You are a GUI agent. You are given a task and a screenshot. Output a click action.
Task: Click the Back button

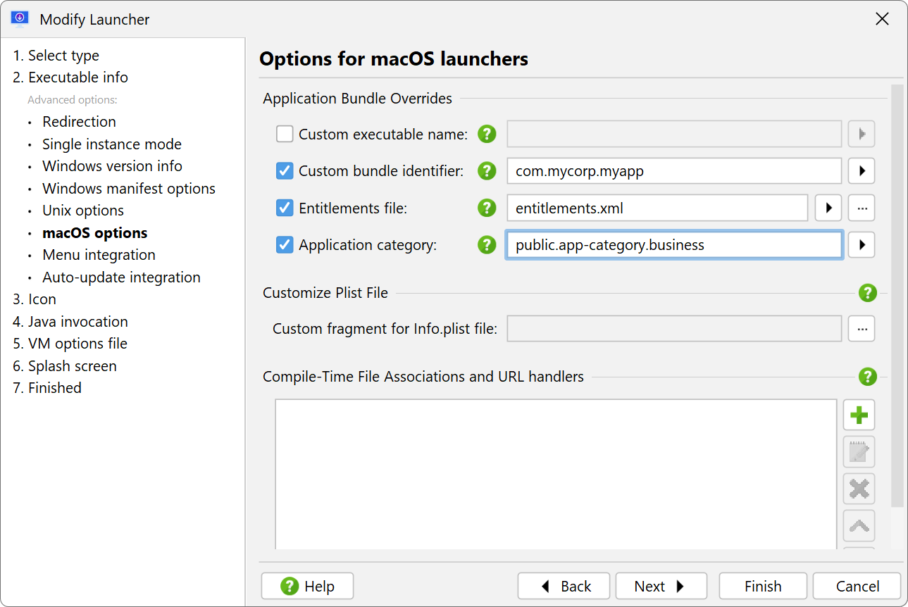click(564, 586)
